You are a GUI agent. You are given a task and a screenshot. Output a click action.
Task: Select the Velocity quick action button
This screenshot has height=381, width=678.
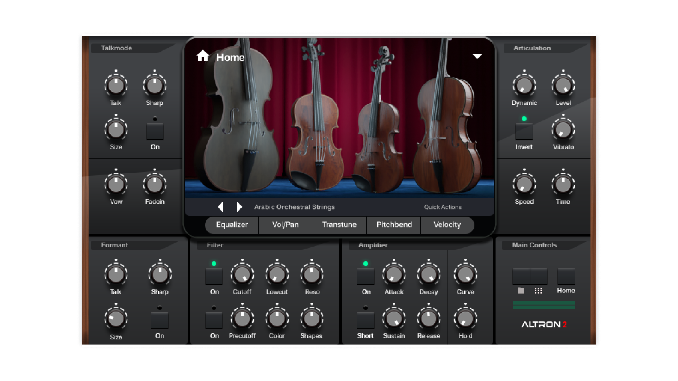(x=447, y=225)
